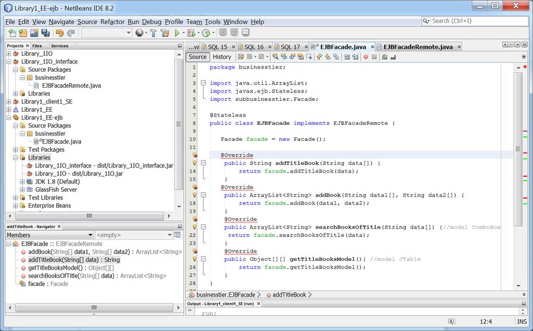Profile the project with the Profile icon
Viewport: 533px width, 331px height.
pyautogui.click(x=206, y=33)
